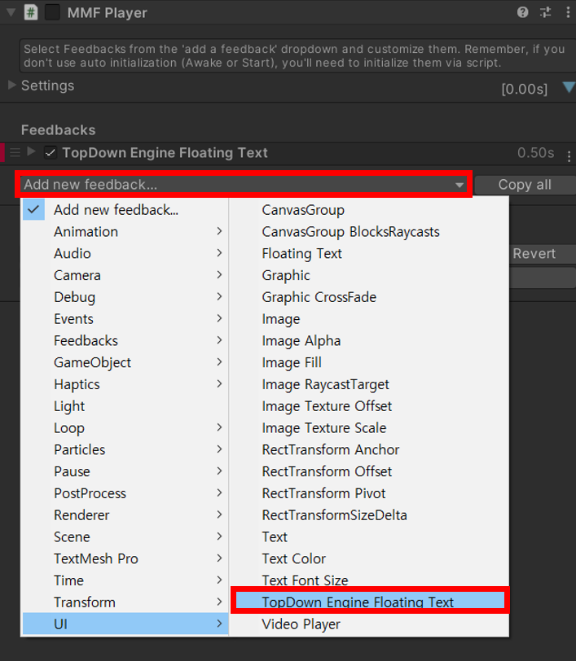Choose TopDown Engine Floating Text in UI submenu
The width and height of the screenshot is (576, 661).
[x=370, y=600]
